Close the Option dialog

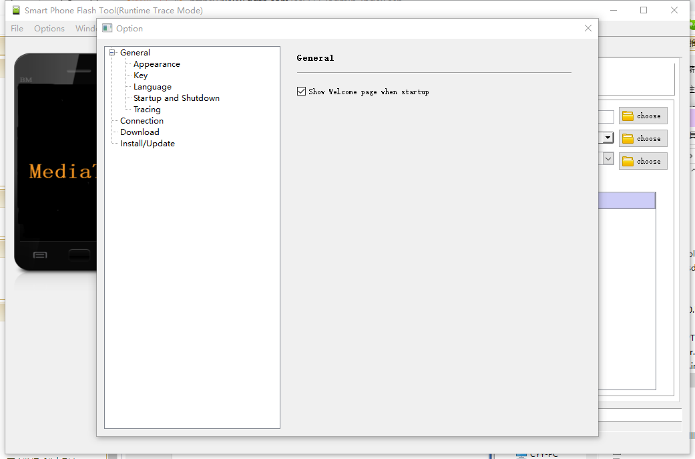click(588, 28)
